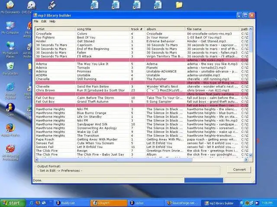Select highlighted chevelle - this type of thing row
Screen dimensions: 277x207
point(142,83)
